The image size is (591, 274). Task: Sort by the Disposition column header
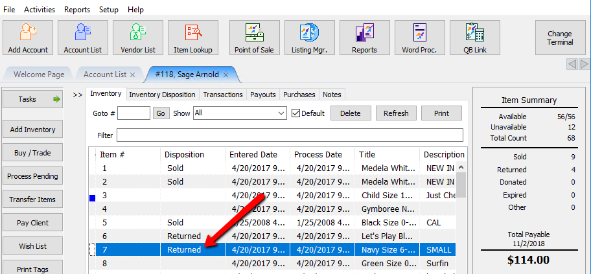(193, 155)
